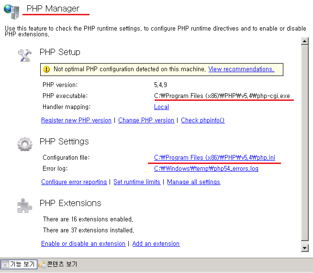
Task: Click the PHP version value 5.4.9
Action: (x=160, y=85)
